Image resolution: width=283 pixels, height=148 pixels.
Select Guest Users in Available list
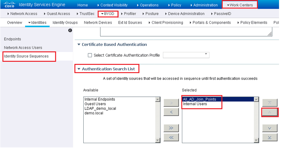[x=95, y=104]
